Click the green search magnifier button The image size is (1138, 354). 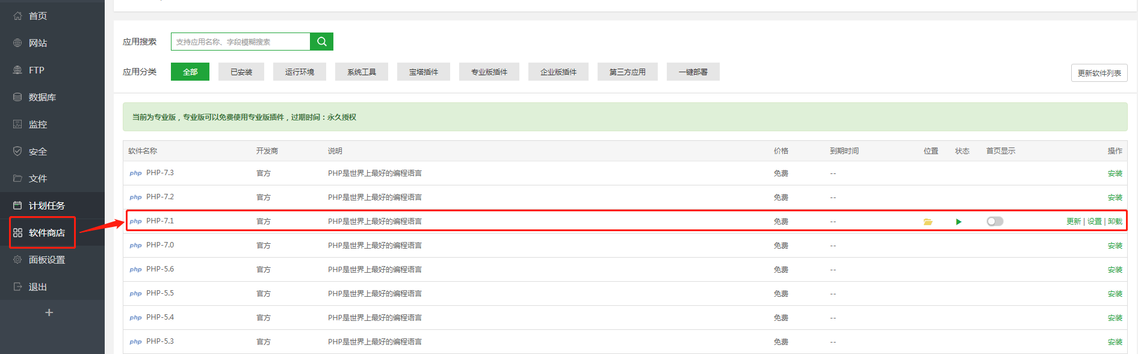click(322, 42)
